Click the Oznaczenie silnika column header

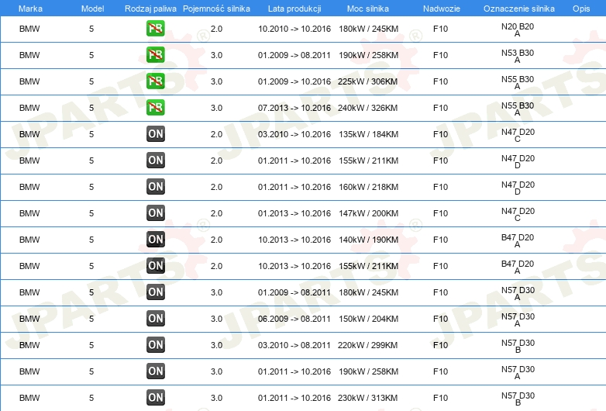click(x=519, y=9)
